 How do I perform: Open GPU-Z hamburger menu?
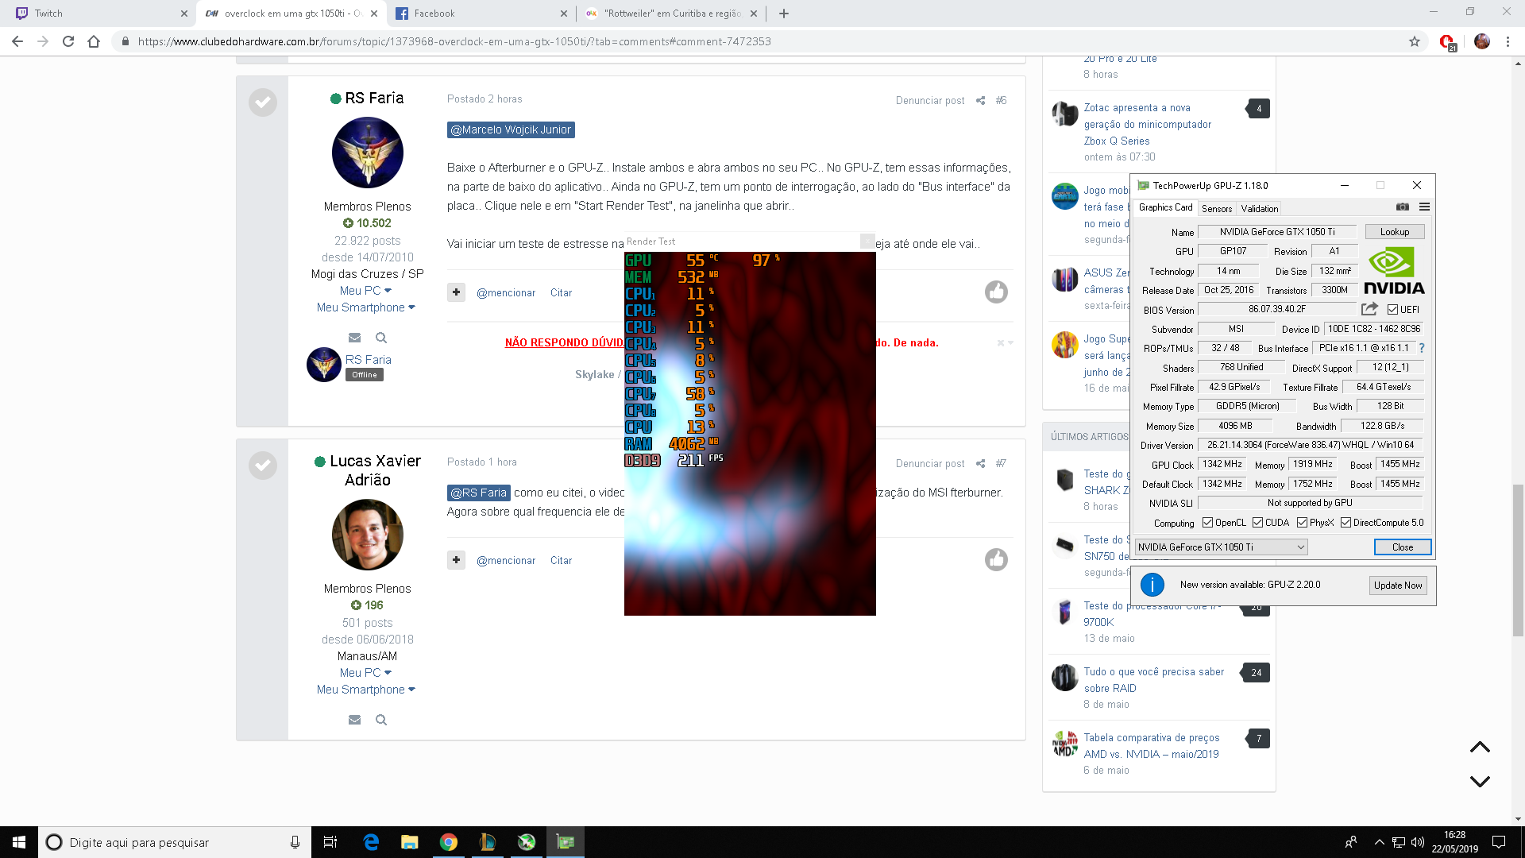pyautogui.click(x=1425, y=207)
